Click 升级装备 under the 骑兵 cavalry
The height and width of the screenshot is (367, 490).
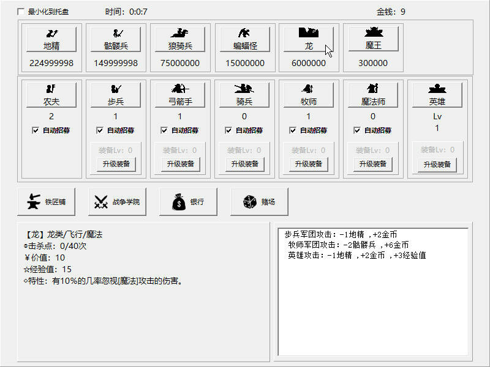point(244,164)
